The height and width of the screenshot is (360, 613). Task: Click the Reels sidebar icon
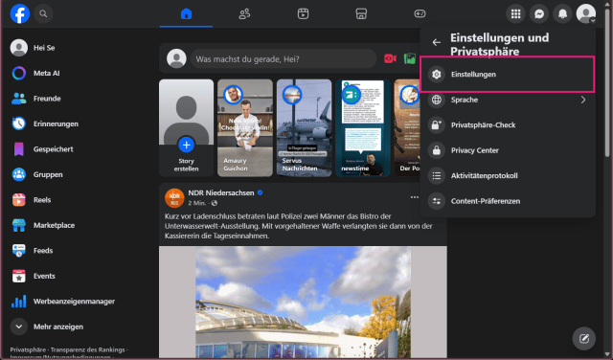pyautogui.click(x=19, y=200)
